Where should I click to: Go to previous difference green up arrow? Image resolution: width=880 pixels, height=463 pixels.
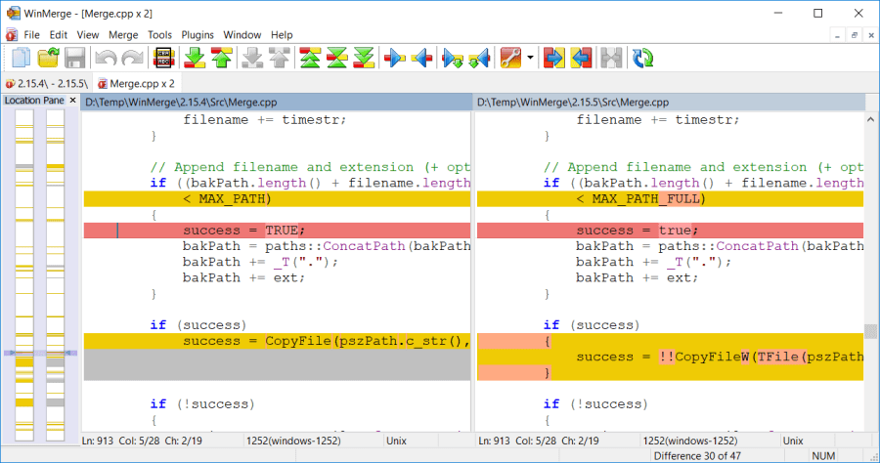coord(222,58)
